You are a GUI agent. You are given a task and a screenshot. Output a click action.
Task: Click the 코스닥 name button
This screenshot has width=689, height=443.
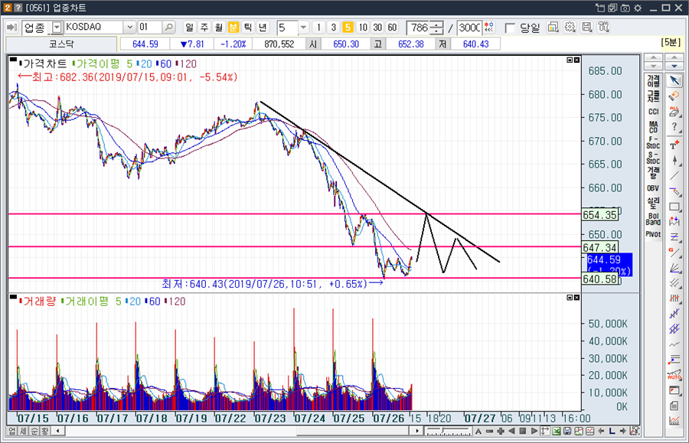tap(61, 44)
